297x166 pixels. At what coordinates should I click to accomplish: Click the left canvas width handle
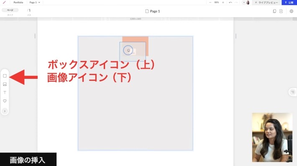coord(35,36)
